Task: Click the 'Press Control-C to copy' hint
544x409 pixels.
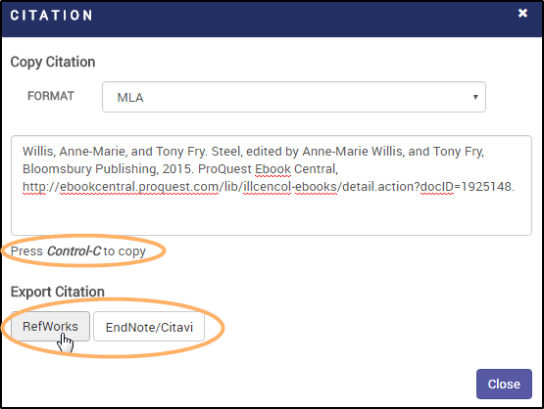Action: 78,251
